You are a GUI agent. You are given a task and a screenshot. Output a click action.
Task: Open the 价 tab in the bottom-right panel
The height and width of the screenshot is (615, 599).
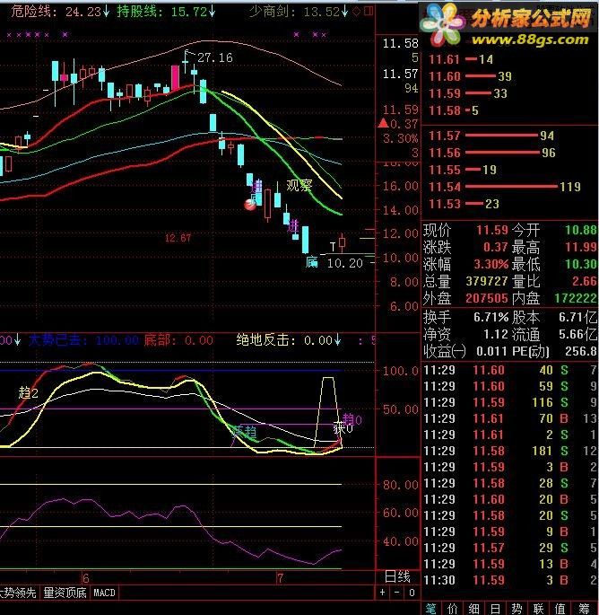453,609
